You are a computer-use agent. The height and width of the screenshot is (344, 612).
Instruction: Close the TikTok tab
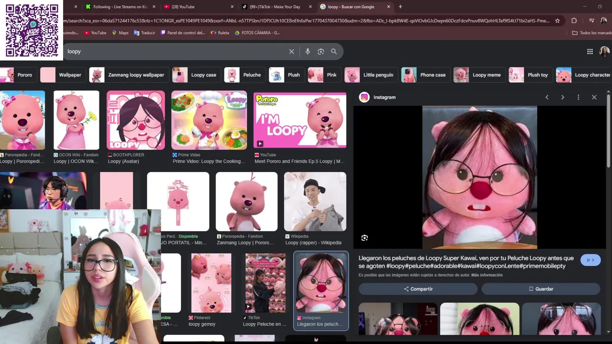tap(310, 7)
